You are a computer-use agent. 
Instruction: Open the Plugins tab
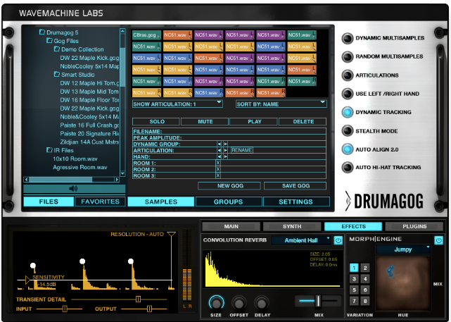414,226
